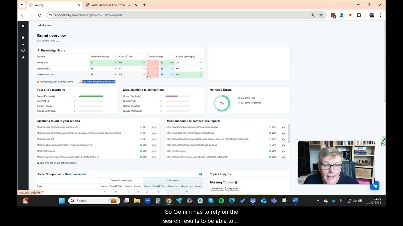Click the Windows Start button
Image resolution: width=403 pixels, height=226 pixels.
point(62,201)
